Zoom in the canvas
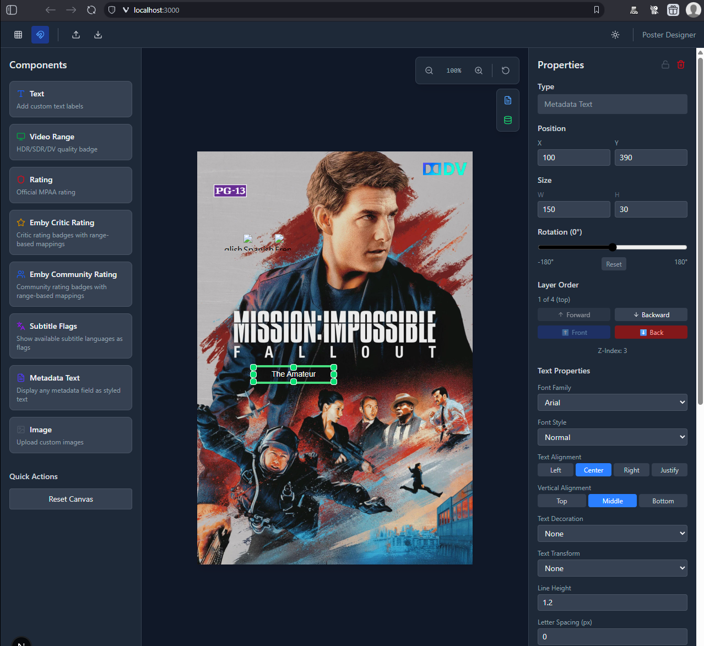 coord(479,70)
